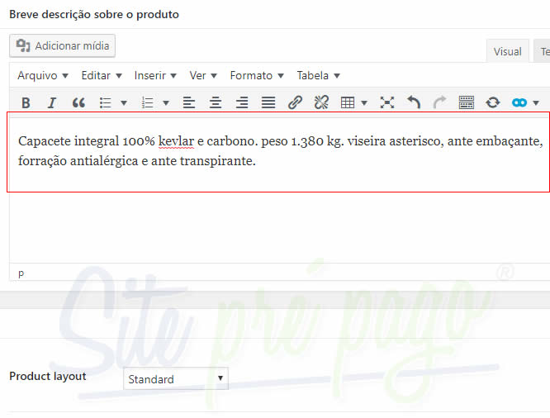Center align the text

click(216, 102)
